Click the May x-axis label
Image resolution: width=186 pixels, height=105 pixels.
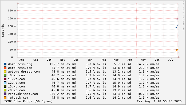pyautogui.click(x=143, y=60)
